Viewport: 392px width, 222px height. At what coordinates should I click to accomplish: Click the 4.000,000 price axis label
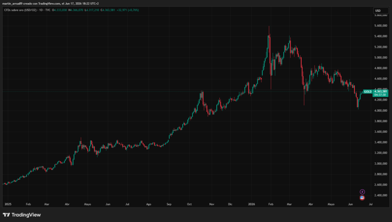[381, 111]
